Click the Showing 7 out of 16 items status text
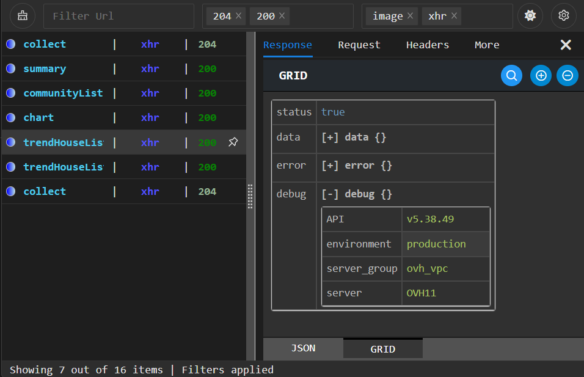Image resolution: width=584 pixels, height=377 pixels. (x=86, y=370)
